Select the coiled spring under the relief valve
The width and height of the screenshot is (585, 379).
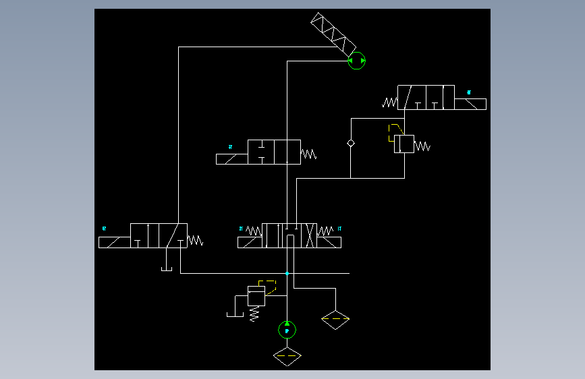[254, 314]
